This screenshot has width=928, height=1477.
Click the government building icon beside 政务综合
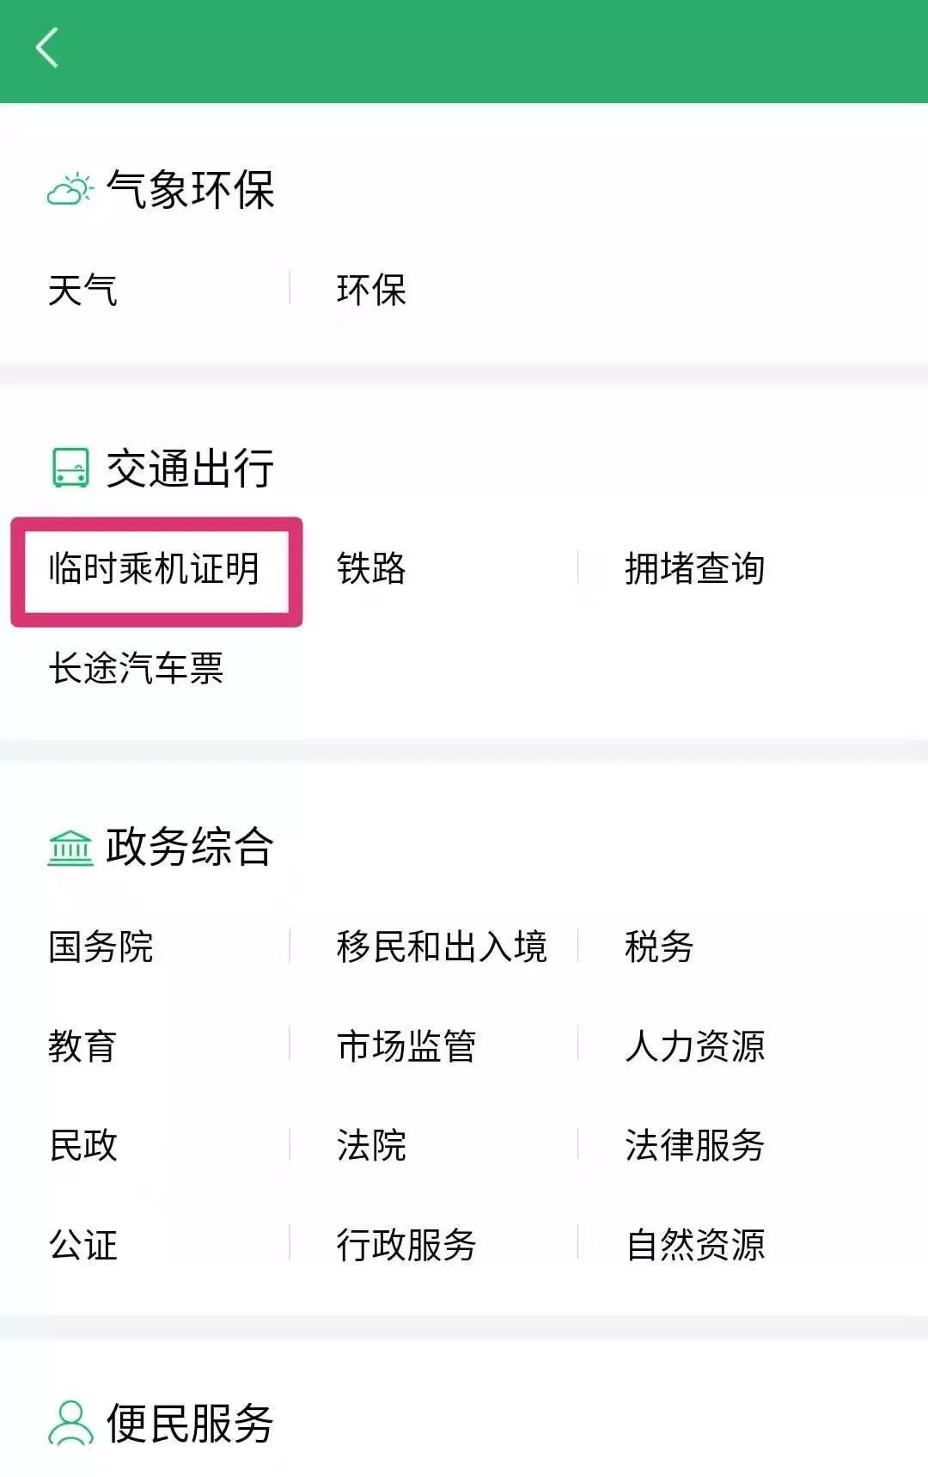(70, 848)
